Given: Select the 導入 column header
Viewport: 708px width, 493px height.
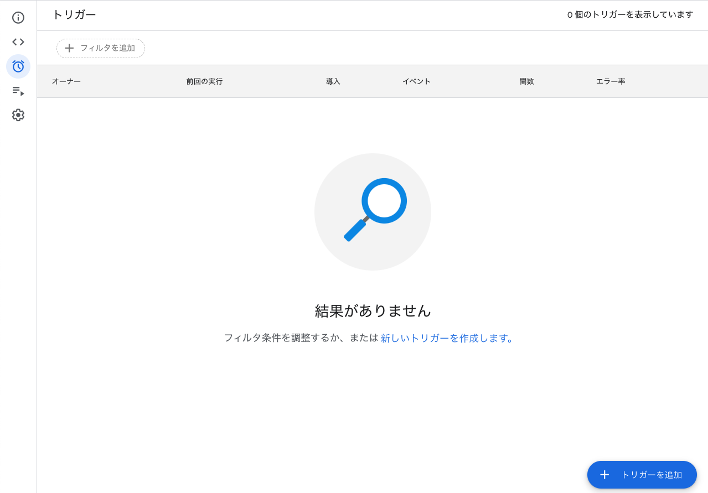Looking at the screenshot, I should click(x=333, y=81).
